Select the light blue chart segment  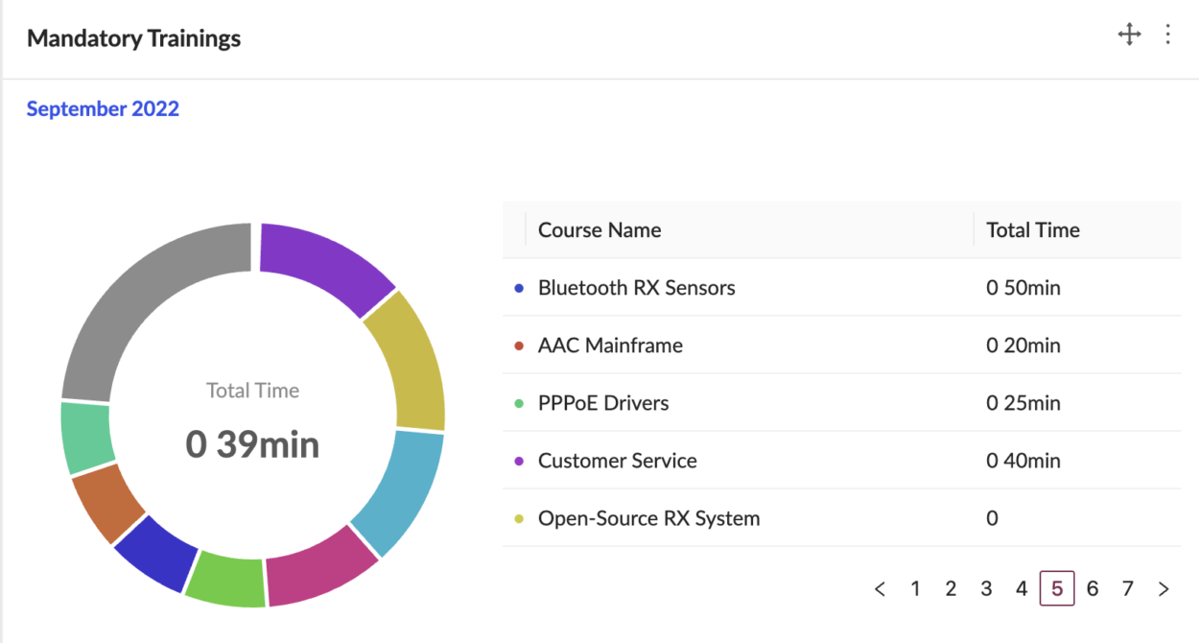[401, 489]
